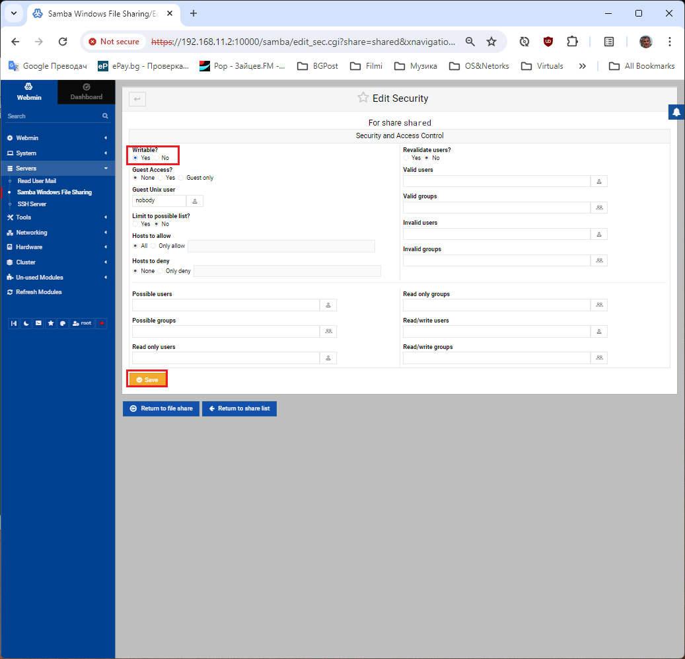Open the theme palette icon
Viewport: 685px width, 659px height.
click(63, 323)
